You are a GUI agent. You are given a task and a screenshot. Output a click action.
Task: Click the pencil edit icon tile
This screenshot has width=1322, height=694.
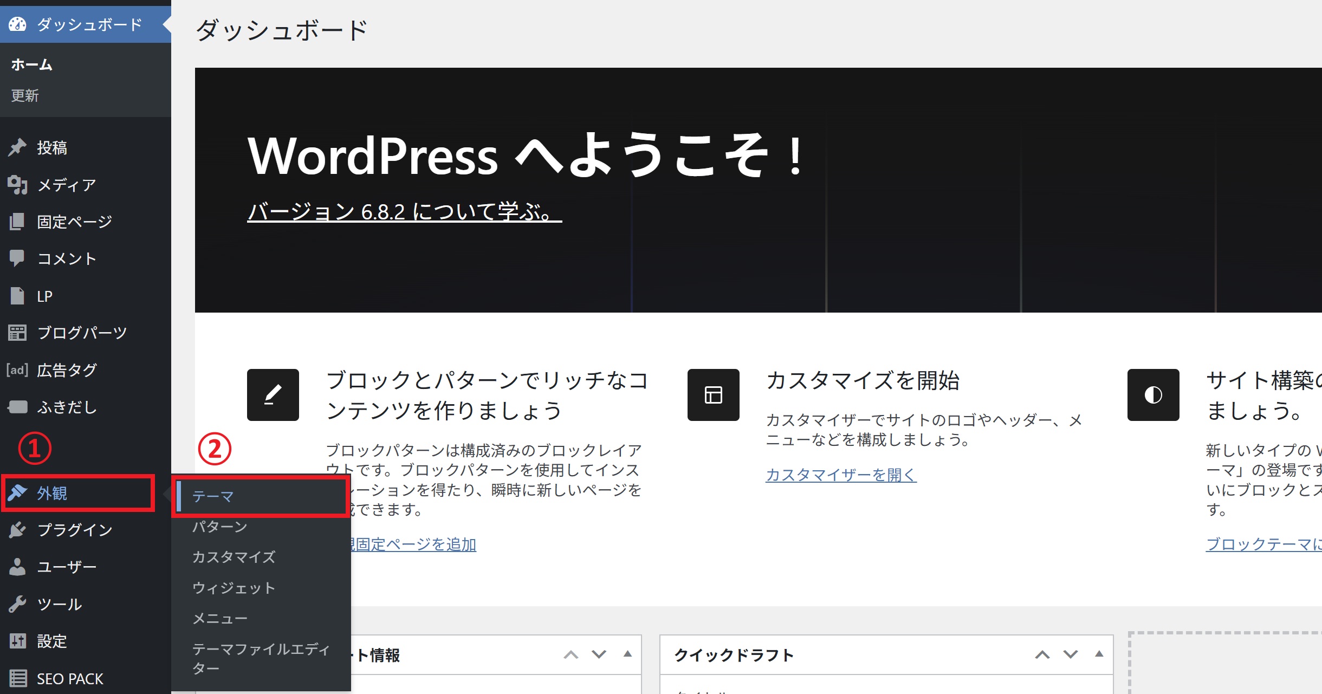(273, 395)
